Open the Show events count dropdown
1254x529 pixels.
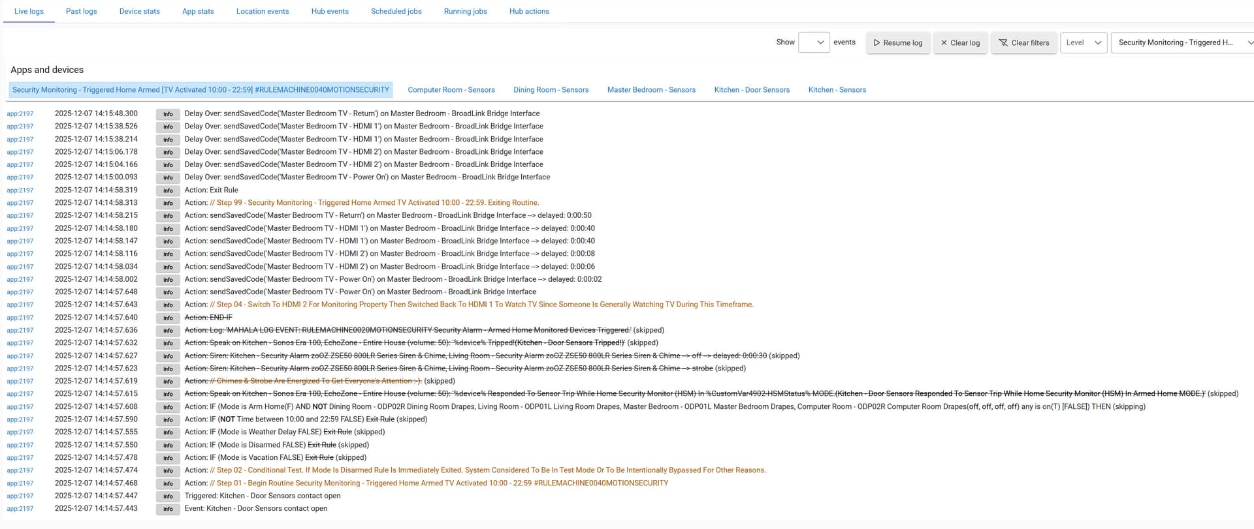[814, 42]
